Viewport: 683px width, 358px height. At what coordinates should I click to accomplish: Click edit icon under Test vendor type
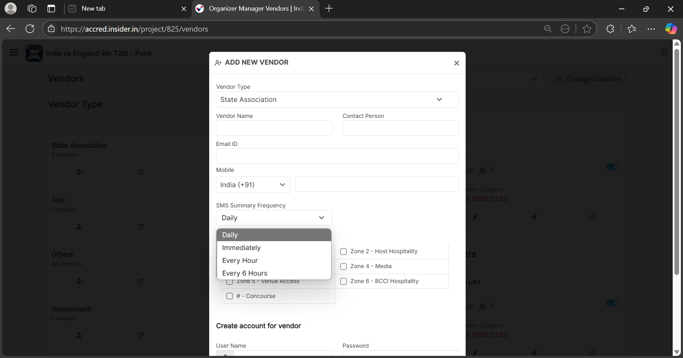(x=141, y=227)
